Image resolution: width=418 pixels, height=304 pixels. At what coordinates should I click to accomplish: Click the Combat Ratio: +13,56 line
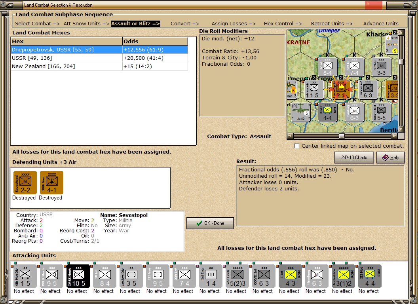click(x=230, y=51)
